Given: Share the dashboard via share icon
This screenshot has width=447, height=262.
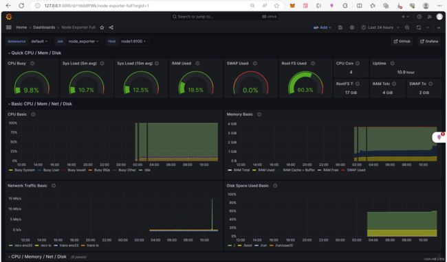Looking at the screenshot, I should (111, 27).
